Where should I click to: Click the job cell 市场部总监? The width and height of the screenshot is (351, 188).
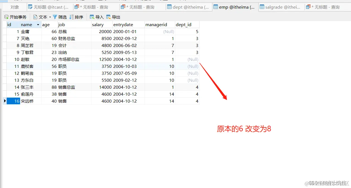point(74,60)
